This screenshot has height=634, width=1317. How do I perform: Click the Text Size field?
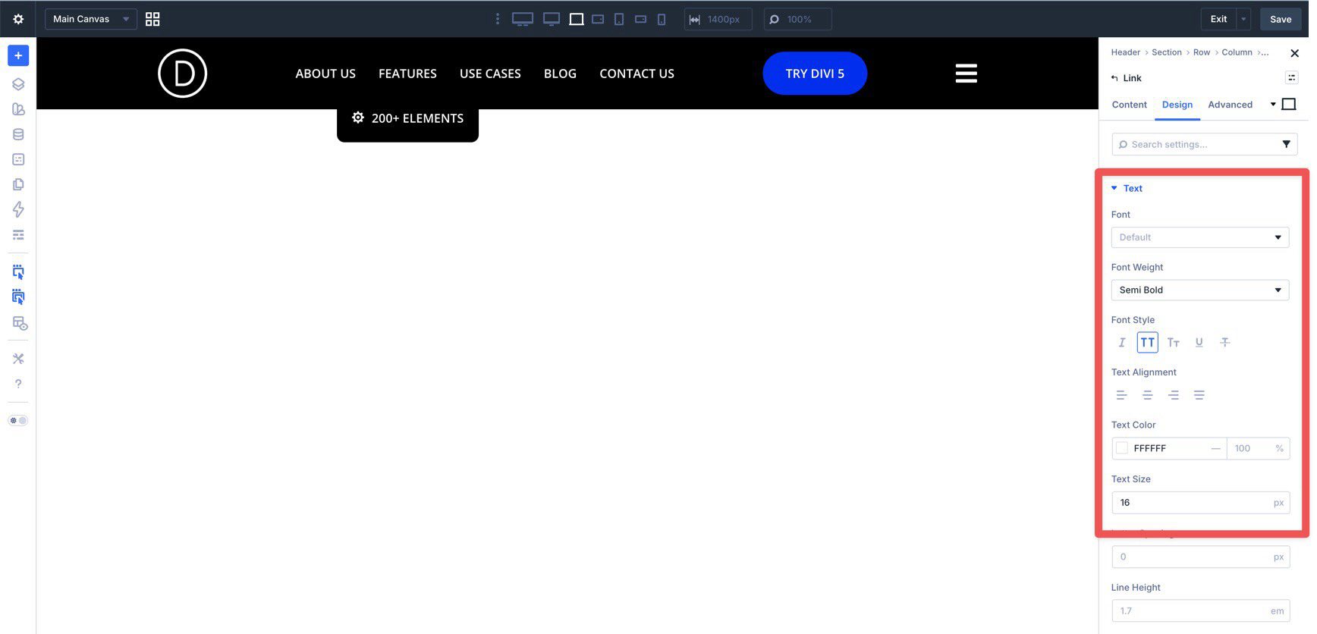(1200, 503)
